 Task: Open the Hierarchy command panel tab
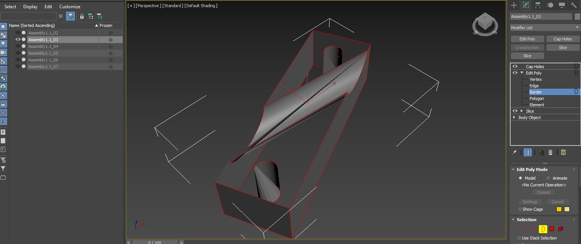(538, 5)
